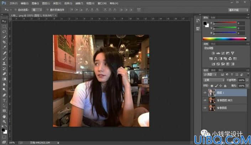The width and height of the screenshot is (251, 145).
Task: Open the layer fill dropdown arrow
Action: tap(247, 86)
